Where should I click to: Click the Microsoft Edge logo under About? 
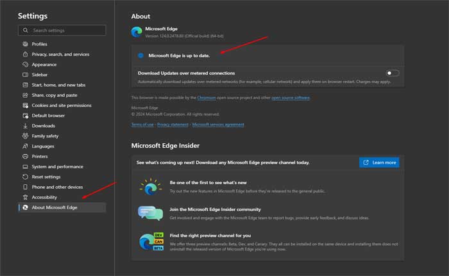[x=137, y=31]
